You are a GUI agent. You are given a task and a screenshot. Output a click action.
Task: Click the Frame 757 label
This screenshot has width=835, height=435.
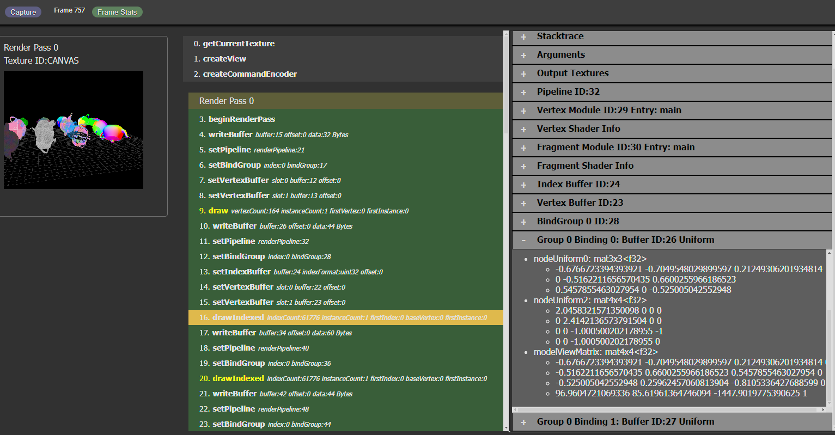(x=69, y=10)
